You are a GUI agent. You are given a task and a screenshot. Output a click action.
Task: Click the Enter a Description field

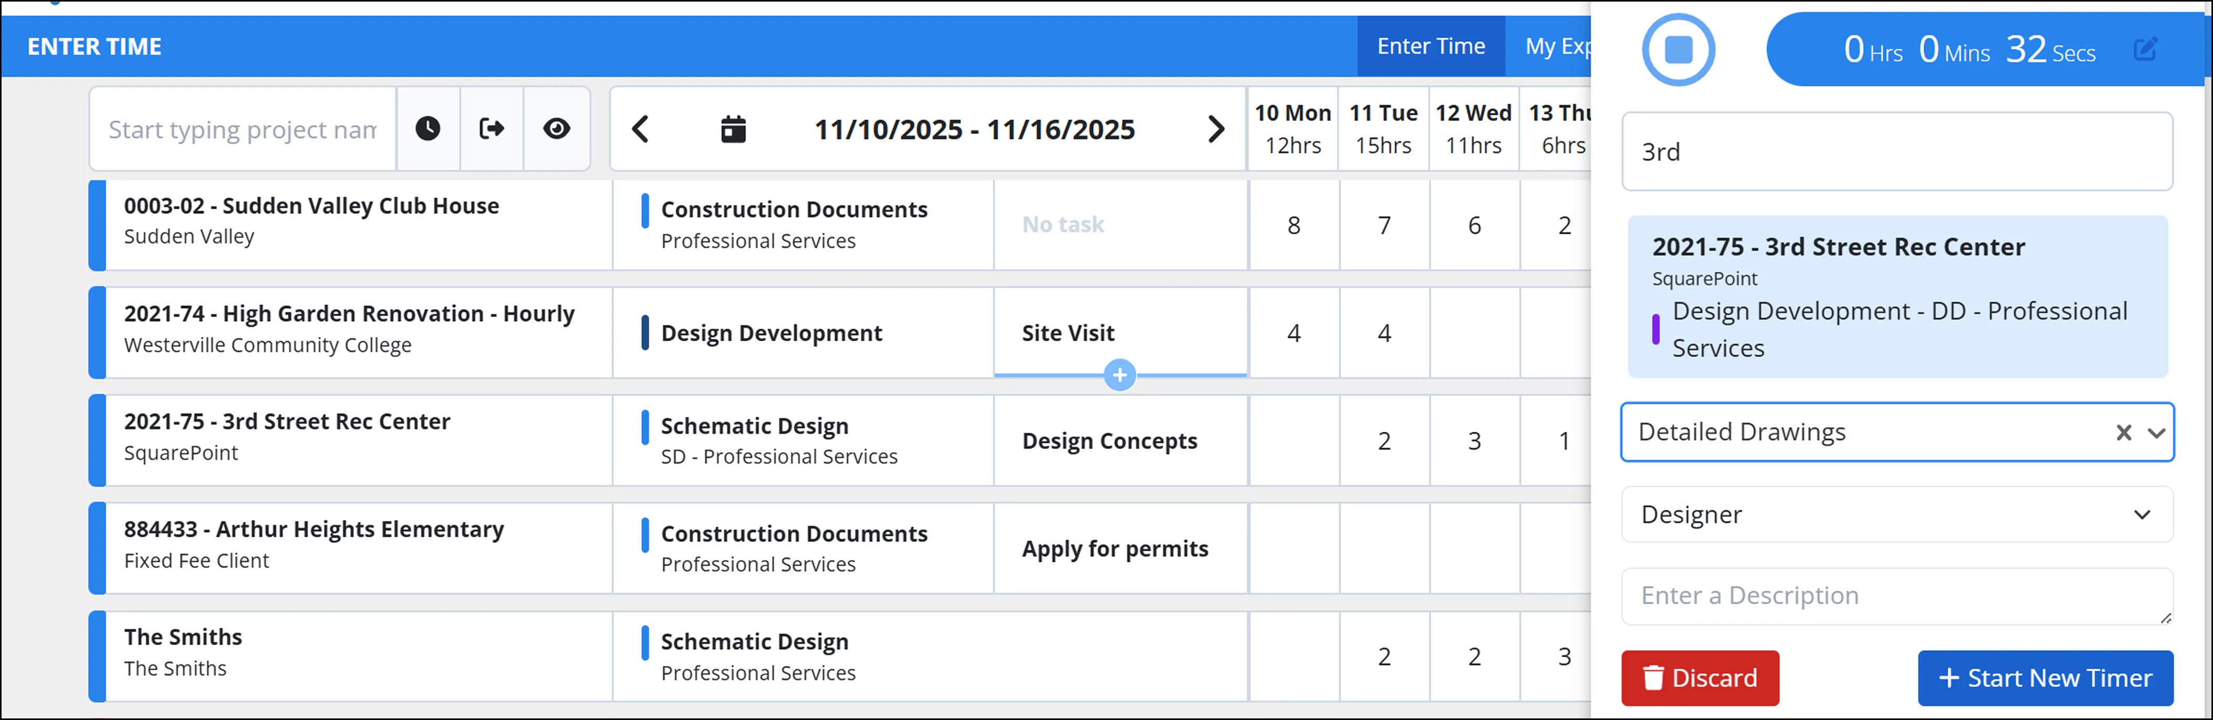click(1897, 596)
